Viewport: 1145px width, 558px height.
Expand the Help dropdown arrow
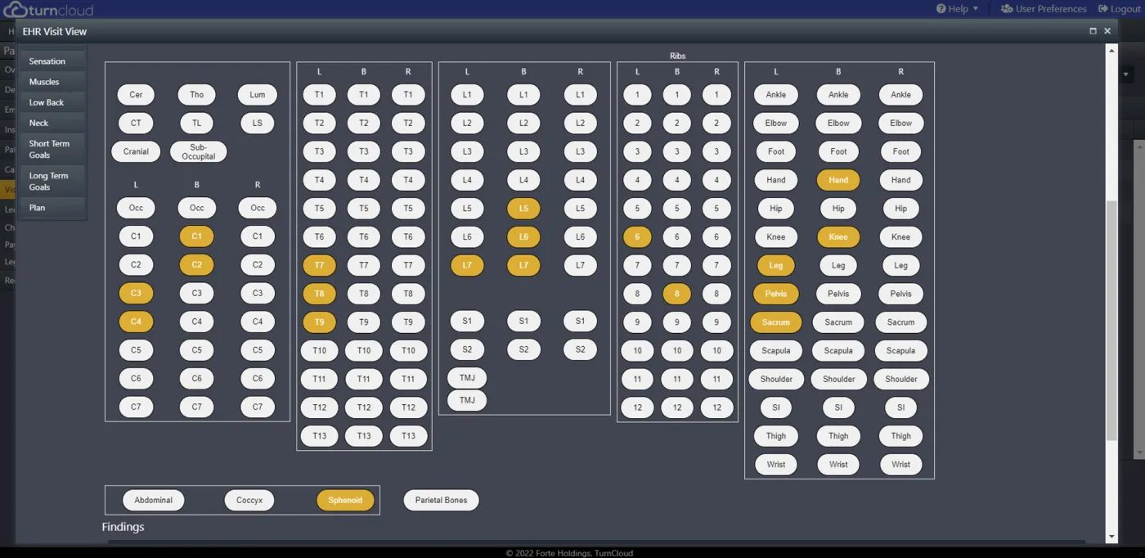tap(976, 9)
